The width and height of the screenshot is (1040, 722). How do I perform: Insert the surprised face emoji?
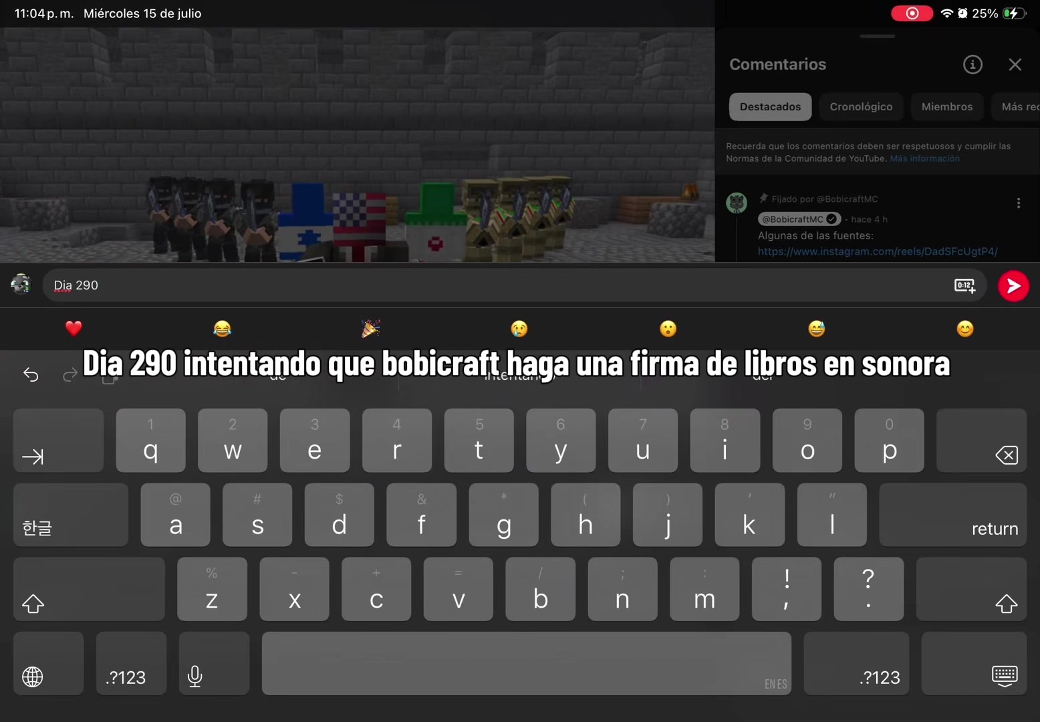pos(668,328)
